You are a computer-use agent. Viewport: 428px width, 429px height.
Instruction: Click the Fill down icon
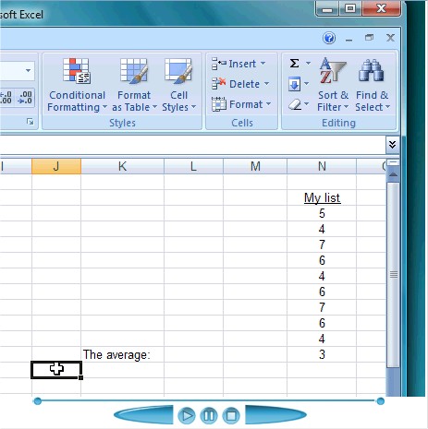click(294, 84)
